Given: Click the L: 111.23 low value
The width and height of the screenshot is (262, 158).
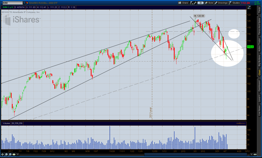Looking at the screenshot, I should [52, 7].
